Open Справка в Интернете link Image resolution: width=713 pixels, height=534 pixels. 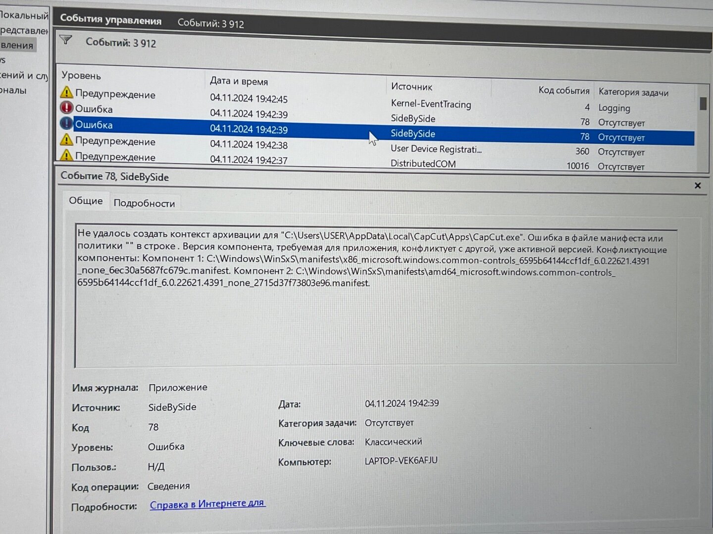point(207,504)
